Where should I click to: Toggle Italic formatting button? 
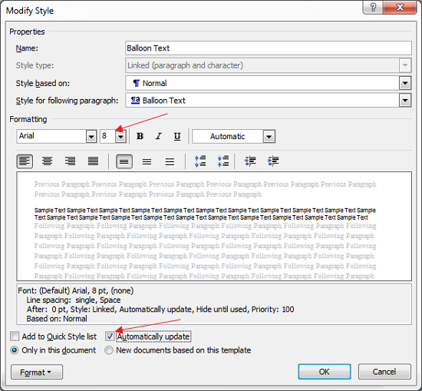point(159,137)
